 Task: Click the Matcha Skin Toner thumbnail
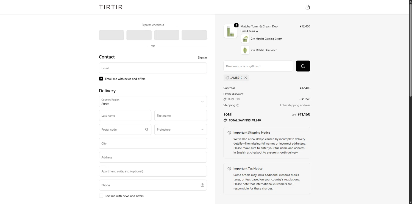click(245, 50)
